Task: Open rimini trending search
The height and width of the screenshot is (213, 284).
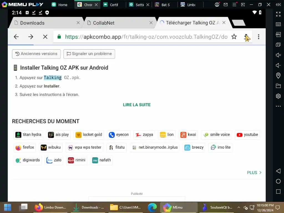Action: click(x=77, y=160)
